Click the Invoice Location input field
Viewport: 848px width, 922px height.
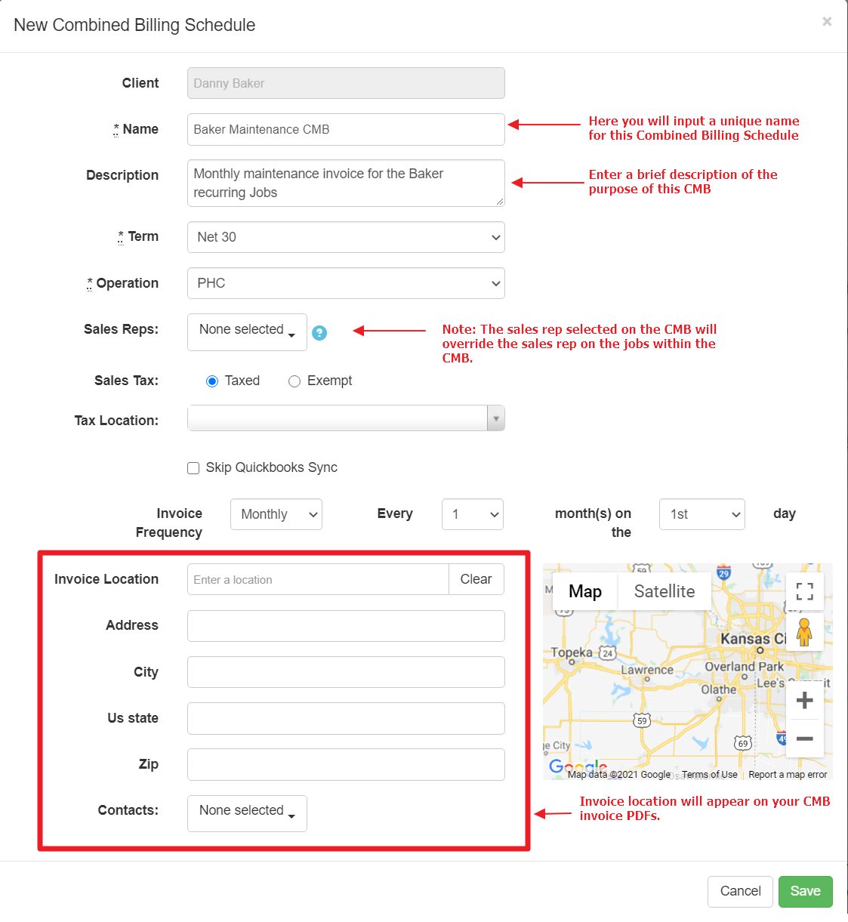click(318, 579)
